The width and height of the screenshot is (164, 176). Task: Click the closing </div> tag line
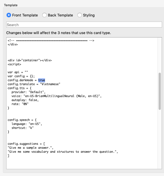click(13, 45)
